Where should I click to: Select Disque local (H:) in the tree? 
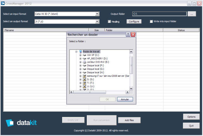pyautogui.click(x=96, y=73)
